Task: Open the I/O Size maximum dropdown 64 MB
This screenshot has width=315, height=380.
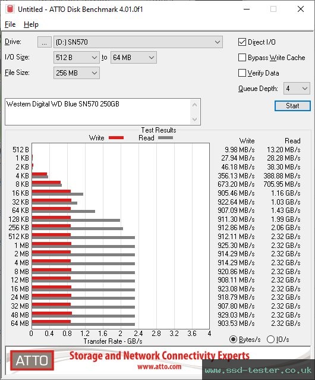Action: coord(133,58)
